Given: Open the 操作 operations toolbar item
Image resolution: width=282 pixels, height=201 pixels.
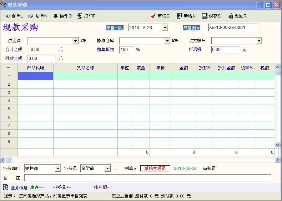Looking at the screenshot, I should 55,16.
